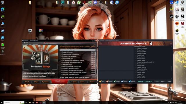
Task: Open the install type dropdown in Armor Modpack
Action: tap(153, 47)
